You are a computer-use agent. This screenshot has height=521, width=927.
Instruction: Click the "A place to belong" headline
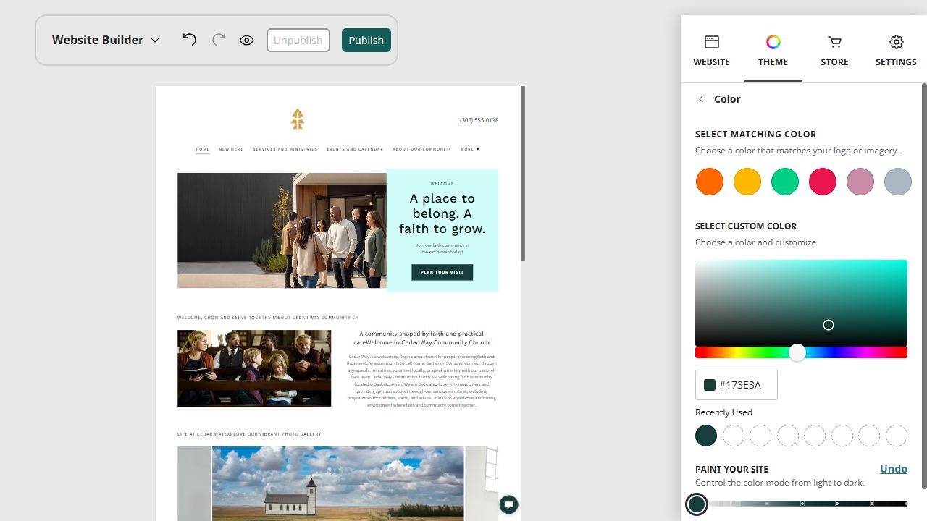tap(442, 213)
